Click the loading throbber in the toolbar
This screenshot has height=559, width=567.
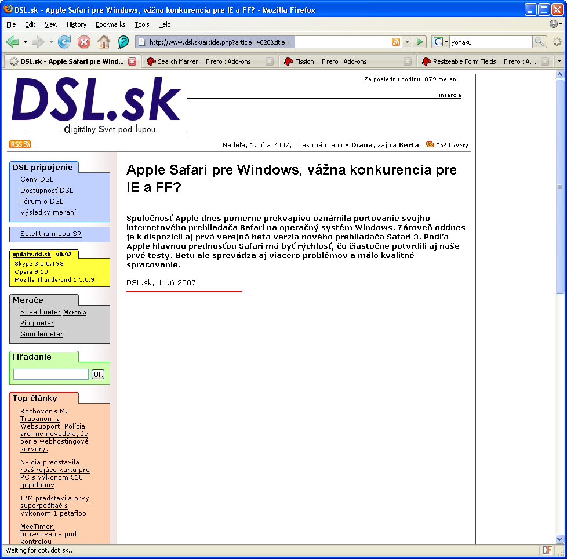click(x=557, y=42)
